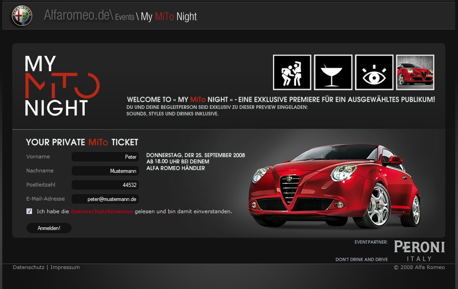Click the E-Mail-Adresse input field
Image resolution: width=458 pixels, height=289 pixels.
point(105,199)
